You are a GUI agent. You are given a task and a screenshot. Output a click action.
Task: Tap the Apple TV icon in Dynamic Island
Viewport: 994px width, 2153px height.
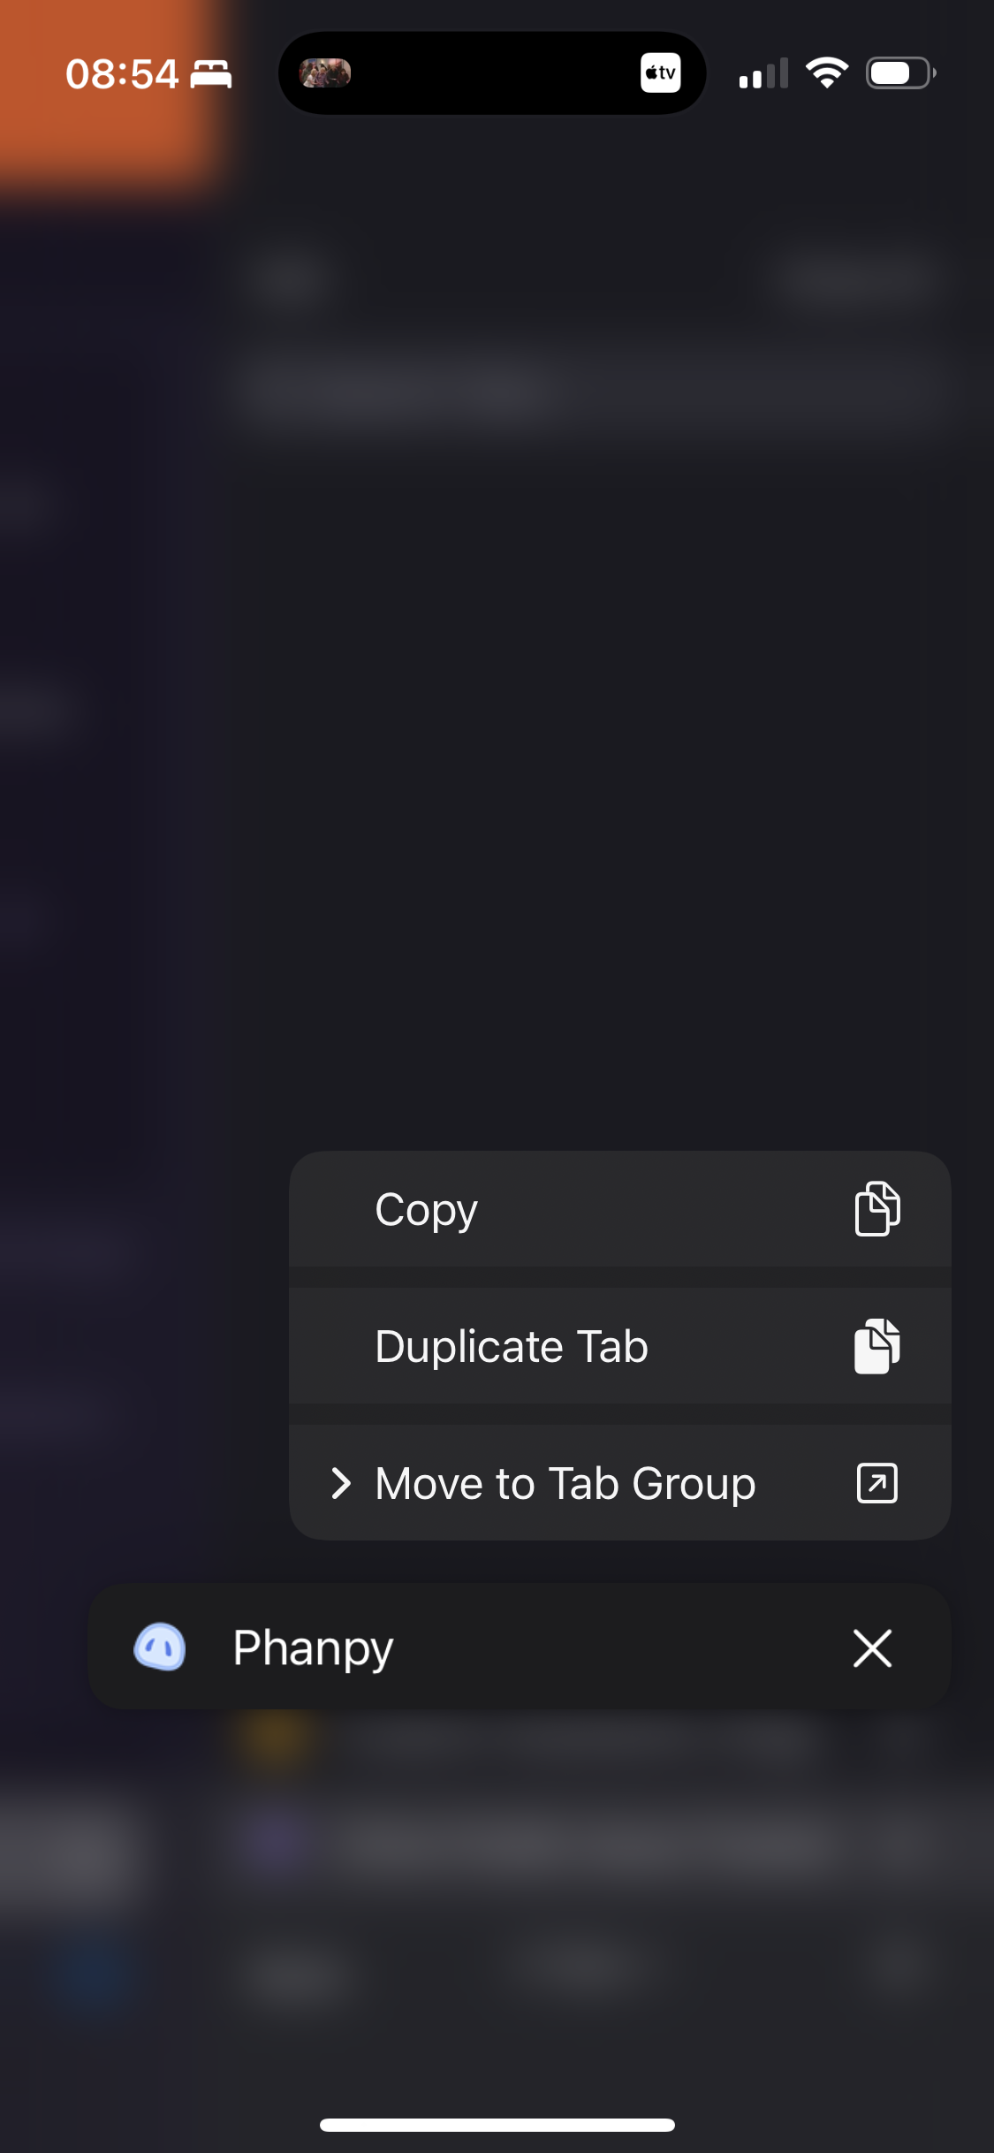click(x=660, y=72)
